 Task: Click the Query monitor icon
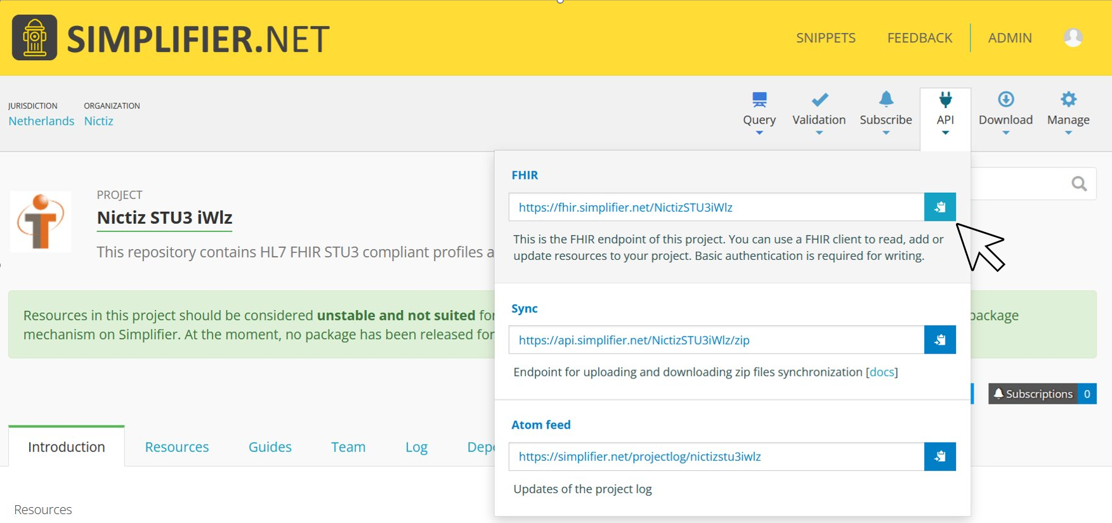click(759, 100)
